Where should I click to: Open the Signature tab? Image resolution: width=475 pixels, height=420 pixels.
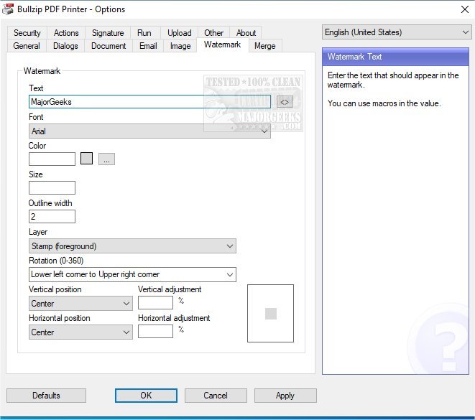[x=108, y=33]
